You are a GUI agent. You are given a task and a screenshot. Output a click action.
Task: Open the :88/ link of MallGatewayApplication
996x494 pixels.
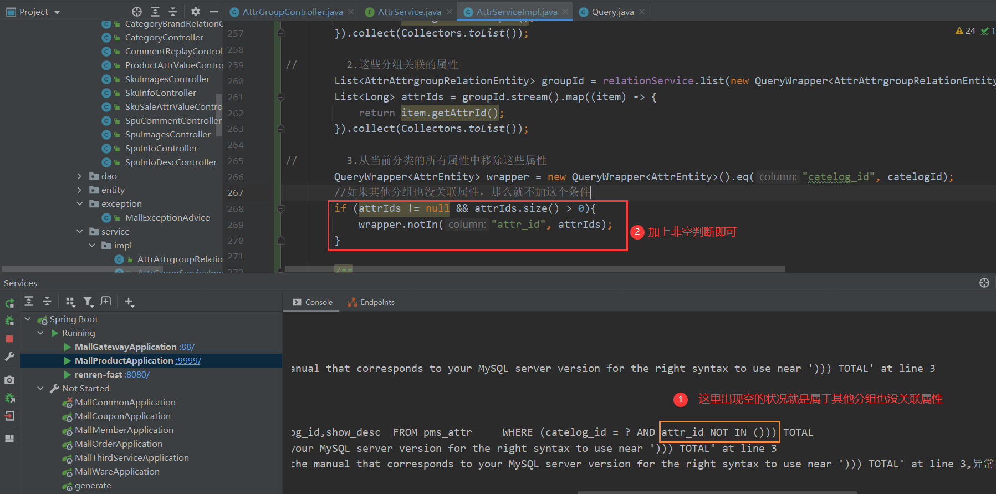tap(187, 347)
